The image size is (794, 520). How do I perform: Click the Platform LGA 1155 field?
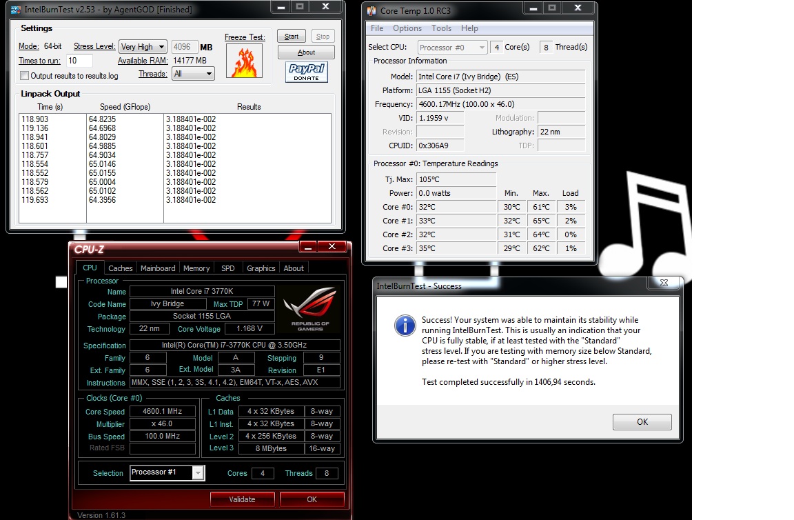[501, 90]
